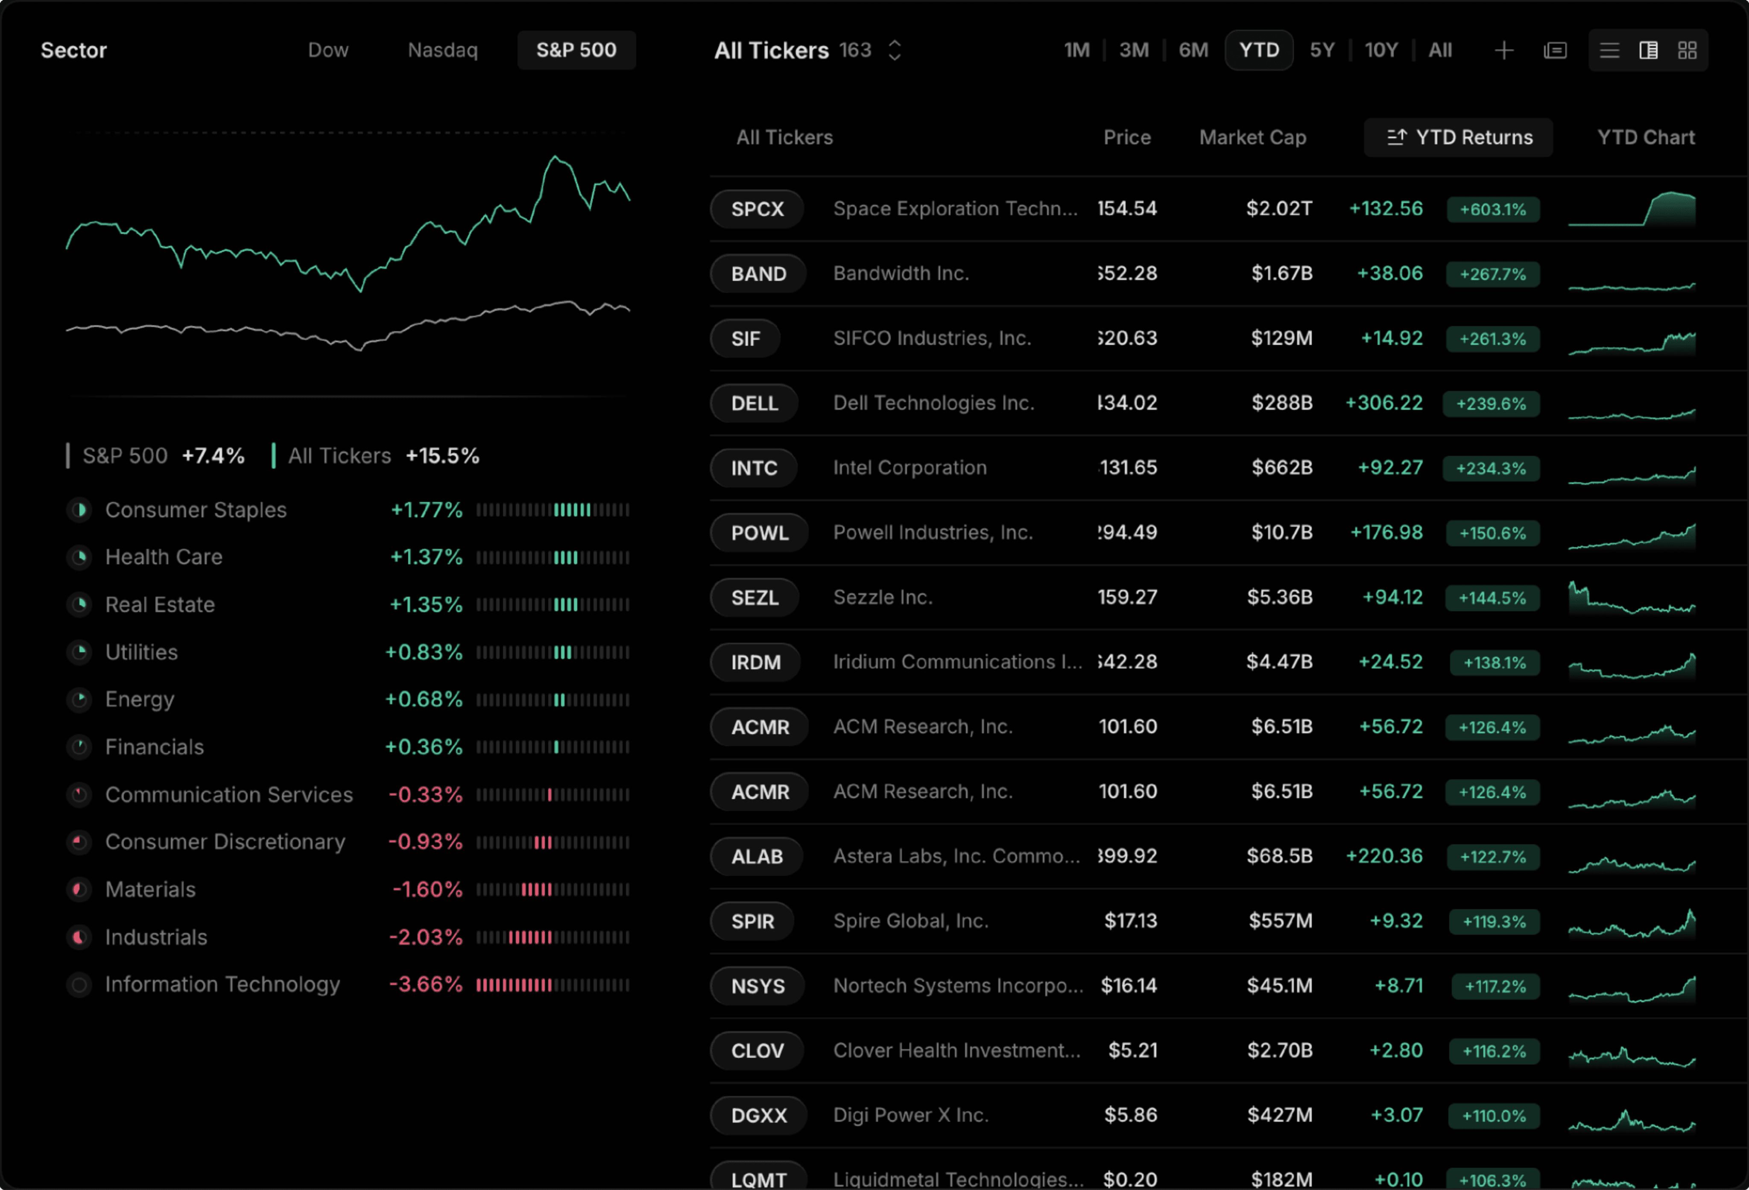Viewport: 1749px width, 1190px height.
Task: Switch to split panel view icon
Action: tap(1648, 50)
